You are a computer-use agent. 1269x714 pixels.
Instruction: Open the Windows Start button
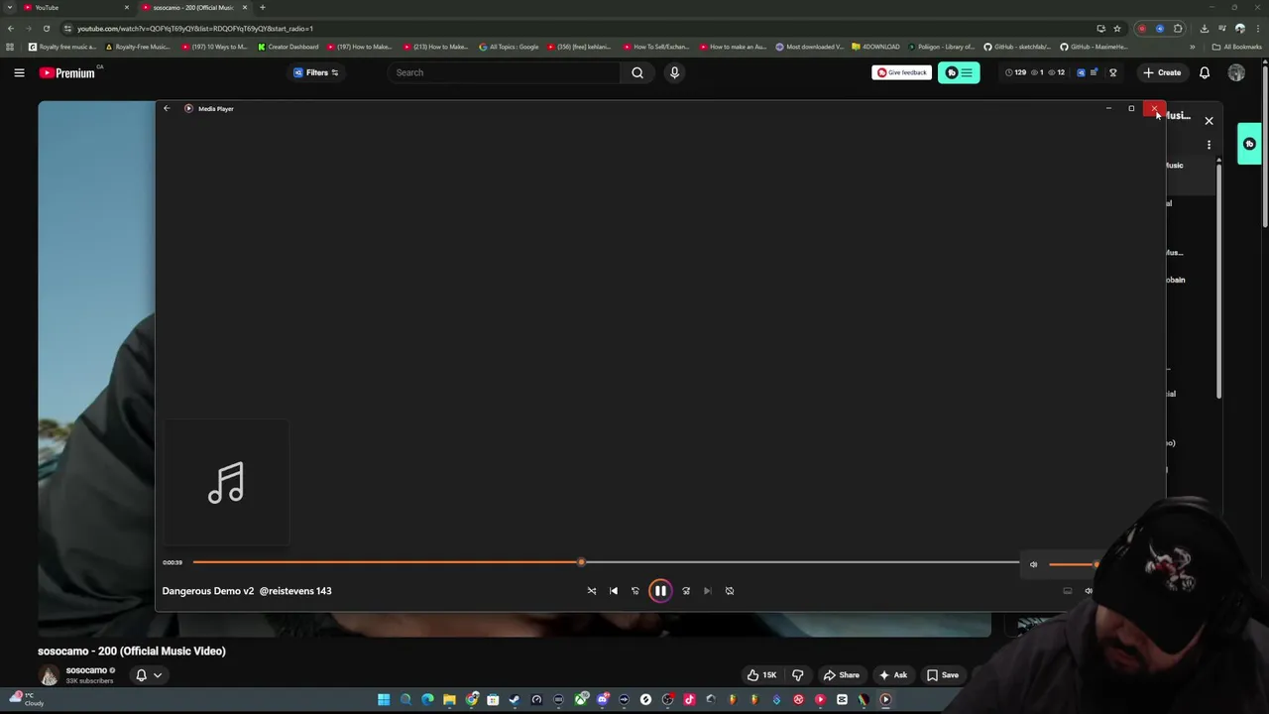[x=384, y=700]
